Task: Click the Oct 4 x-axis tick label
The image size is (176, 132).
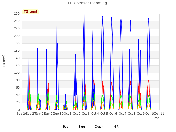Action: click(x=95, y=114)
